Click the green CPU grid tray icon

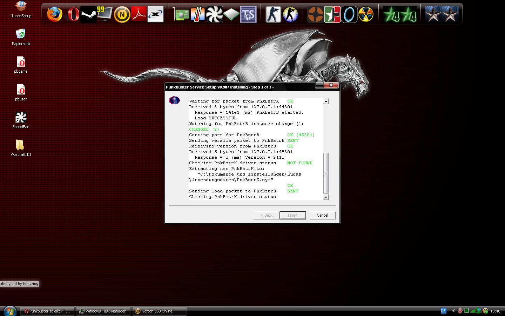pyautogui.click(x=466, y=311)
